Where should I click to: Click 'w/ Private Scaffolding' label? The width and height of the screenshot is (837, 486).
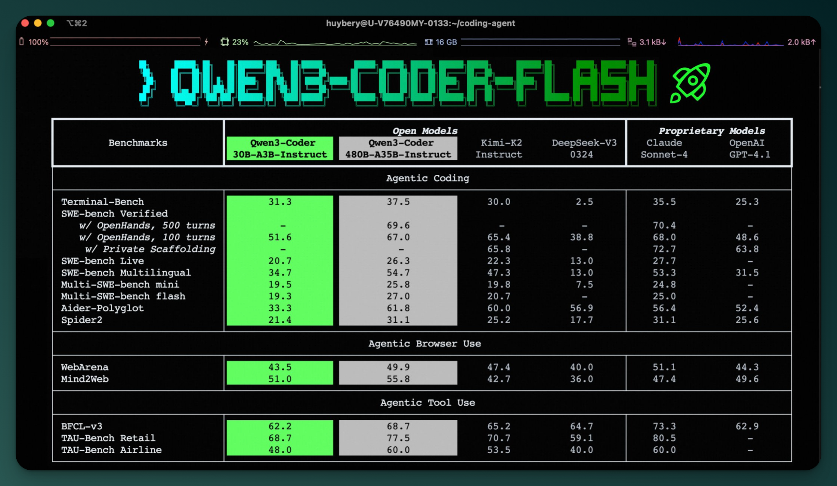pyautogui.click(x=150, y=249)
